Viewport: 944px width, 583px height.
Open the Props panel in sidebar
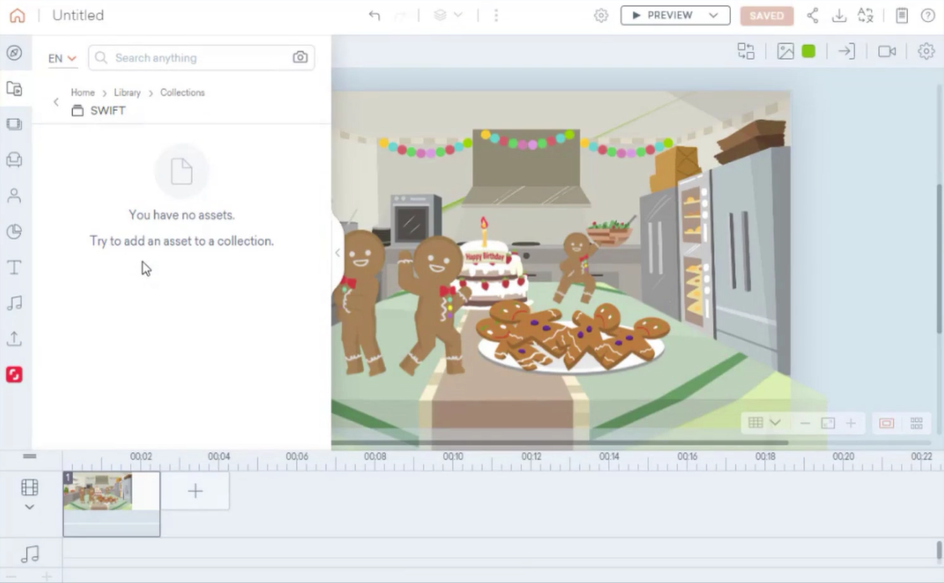pyautogui.click(x=14, y=159)
